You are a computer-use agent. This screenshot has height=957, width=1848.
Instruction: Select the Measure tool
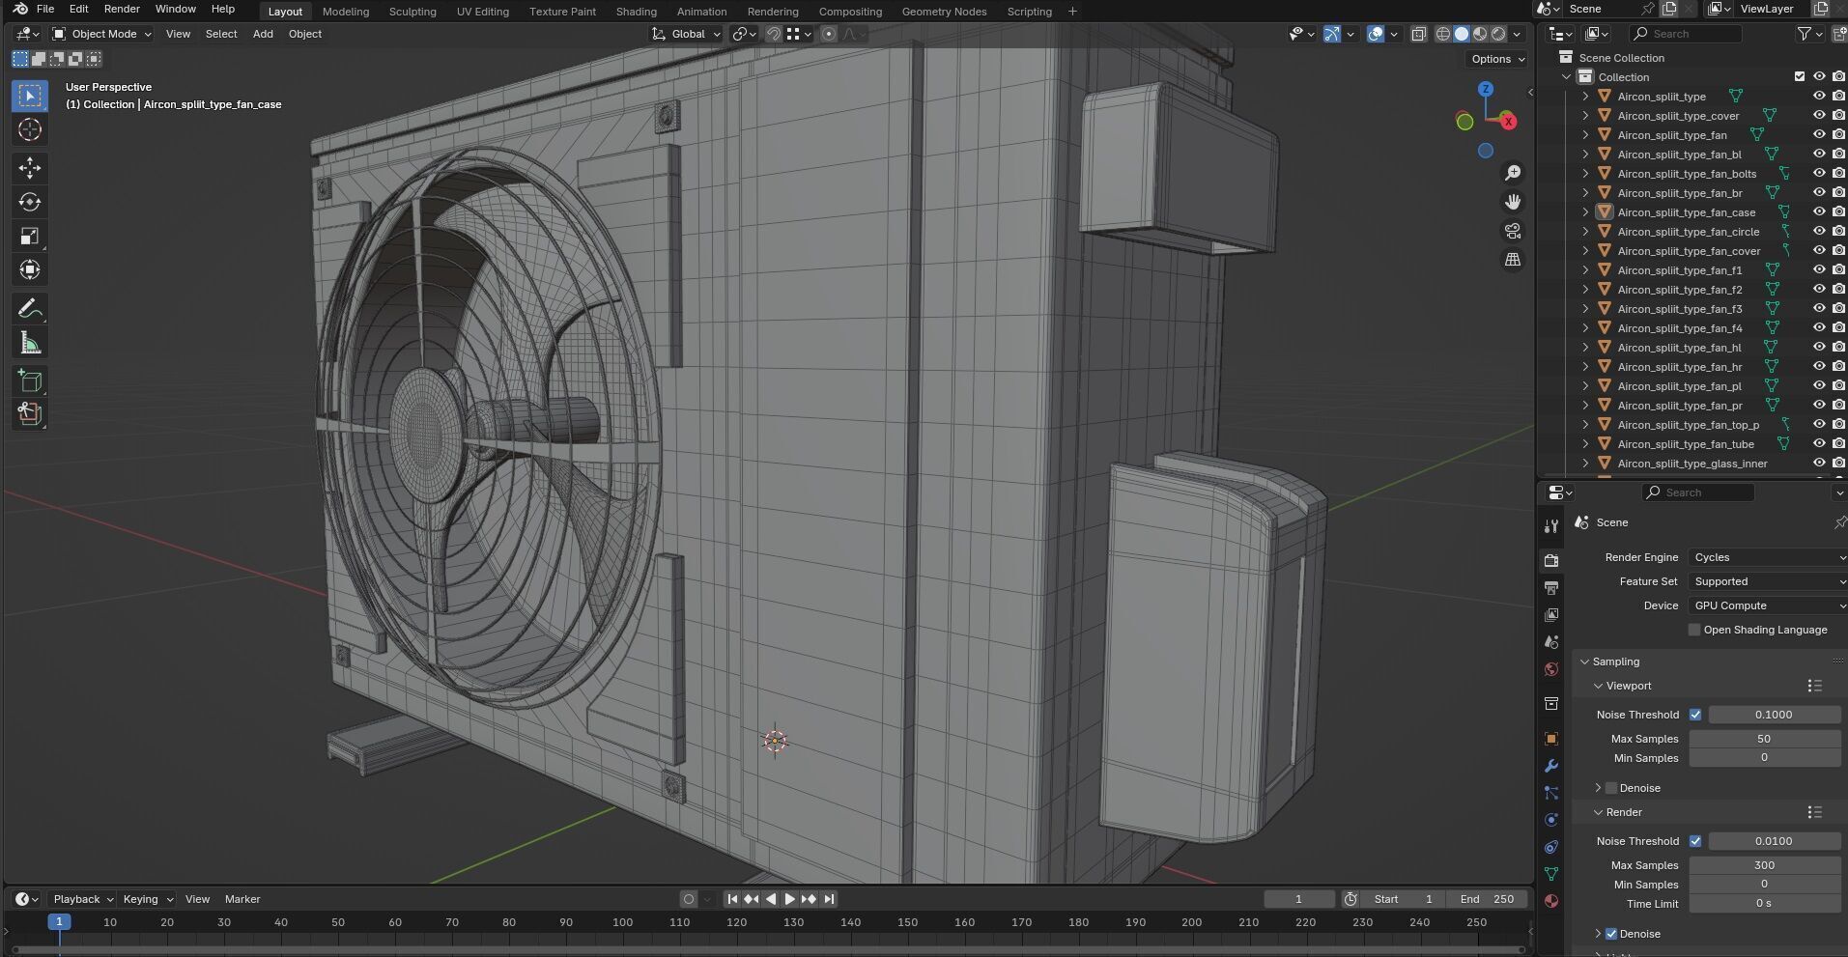pos(30,343)
